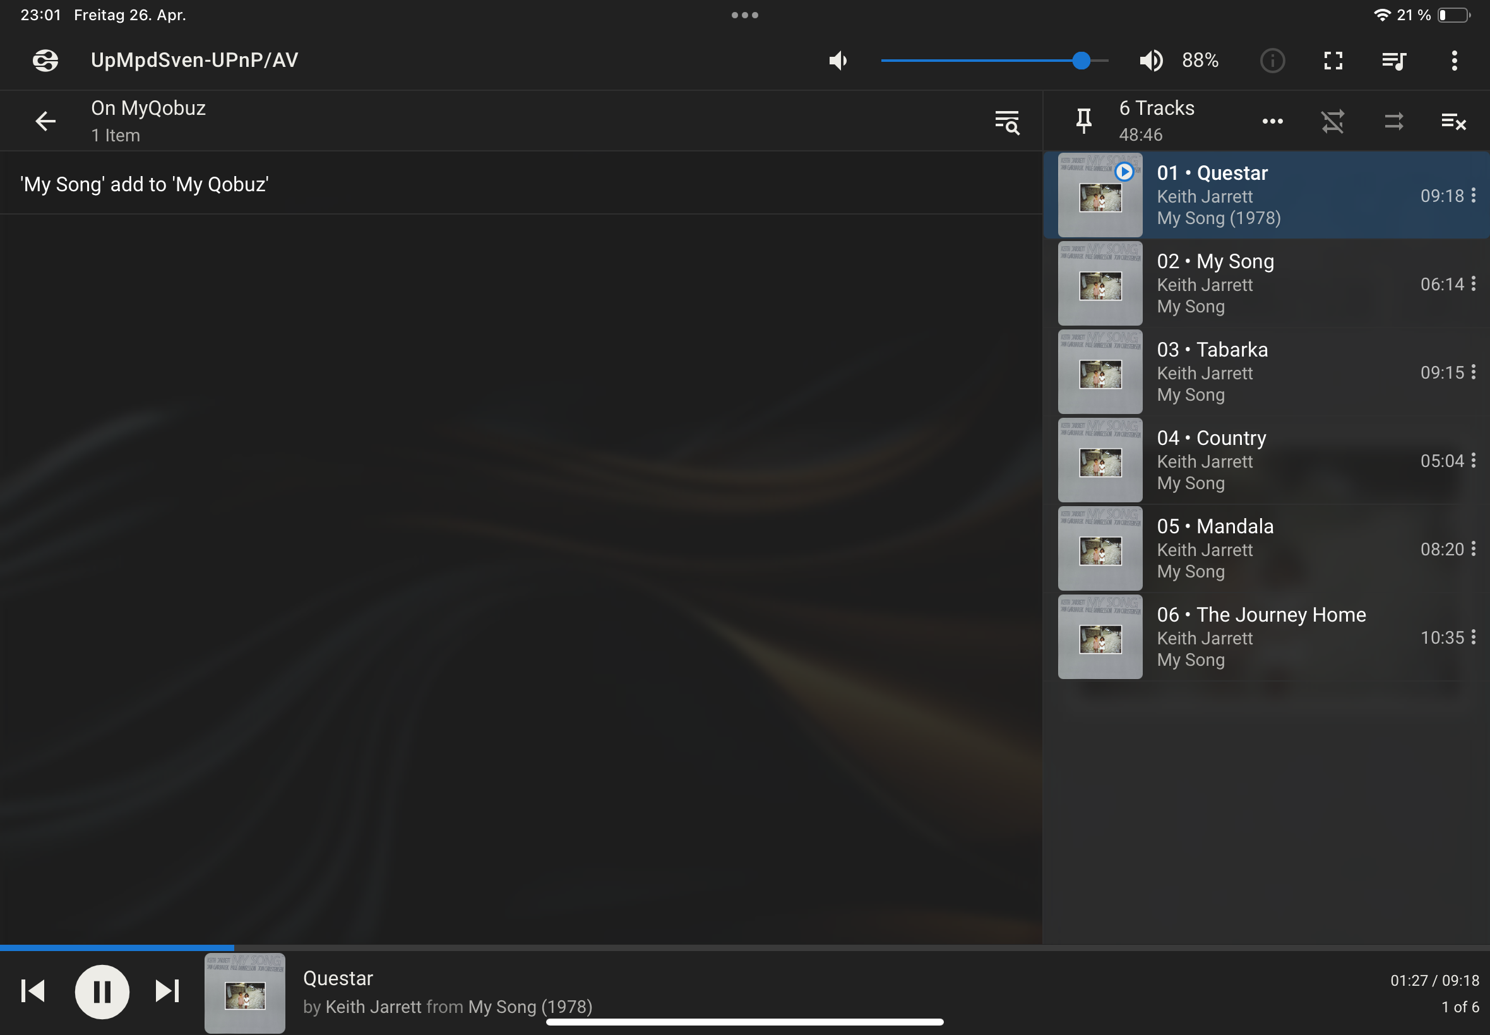
Task: Skip to the next track
Action: [167, 991]
